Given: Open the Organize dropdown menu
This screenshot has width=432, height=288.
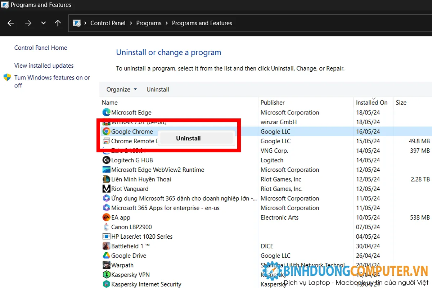Looking at the screenshot, I should click(x=121, y=89).
